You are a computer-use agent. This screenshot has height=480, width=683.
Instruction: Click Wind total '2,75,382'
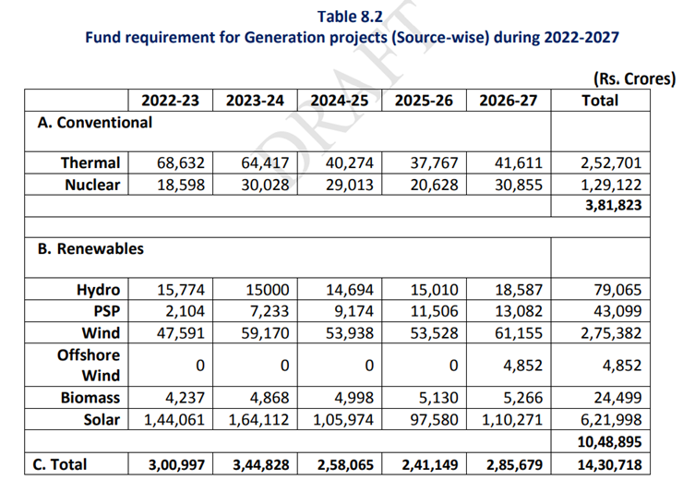point(611,333)
